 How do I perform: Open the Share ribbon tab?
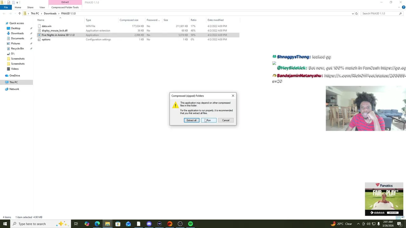(30, 7)
